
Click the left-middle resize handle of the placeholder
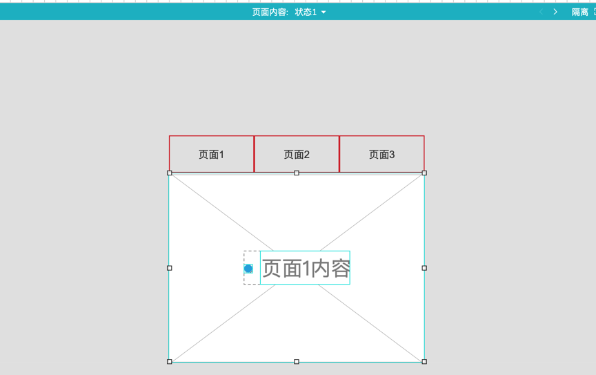point(170,268)
